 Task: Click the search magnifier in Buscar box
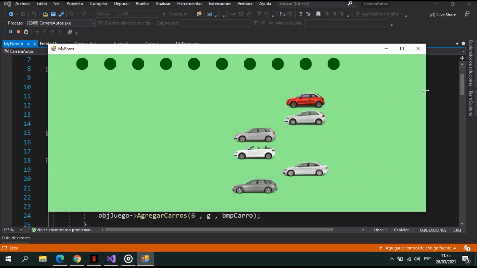pos(350,3)
